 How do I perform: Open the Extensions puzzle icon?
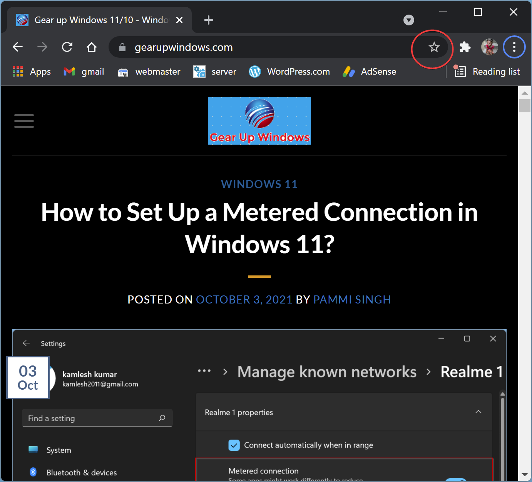(465, 47)
